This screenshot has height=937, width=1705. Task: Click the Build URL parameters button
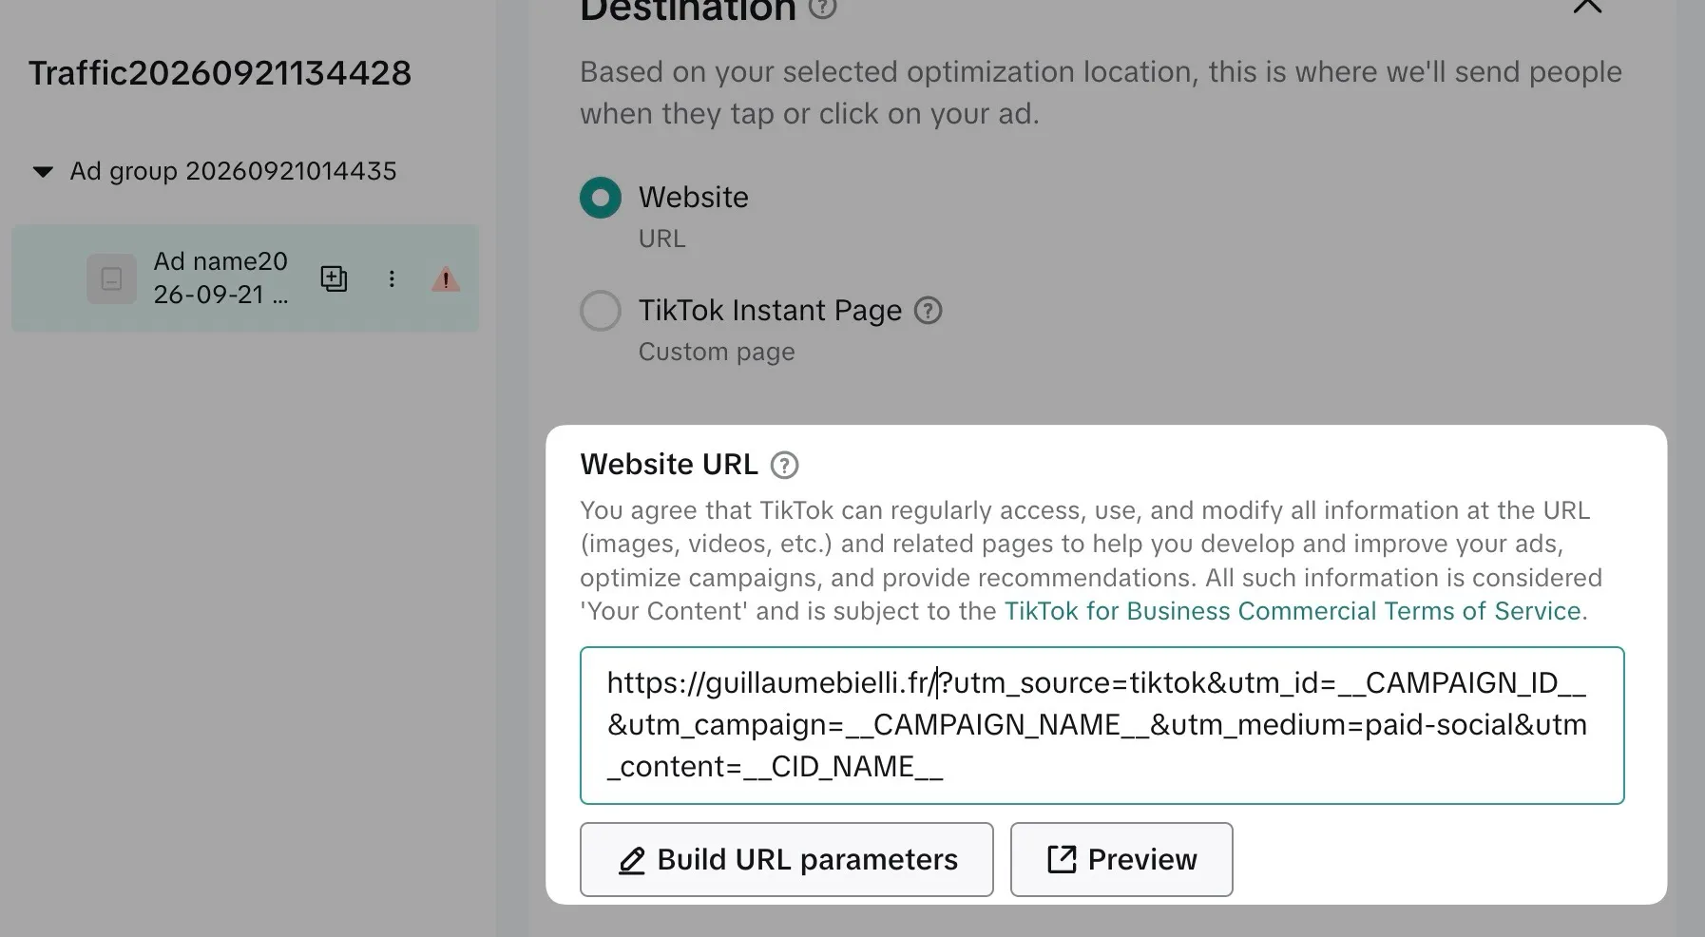(x=787, y=859)
